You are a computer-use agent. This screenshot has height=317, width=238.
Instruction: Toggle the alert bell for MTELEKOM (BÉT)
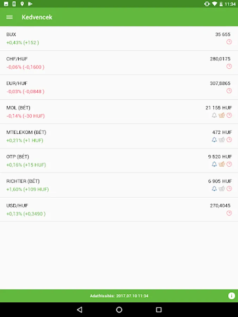pyautogui.click(x=214, y=140)
